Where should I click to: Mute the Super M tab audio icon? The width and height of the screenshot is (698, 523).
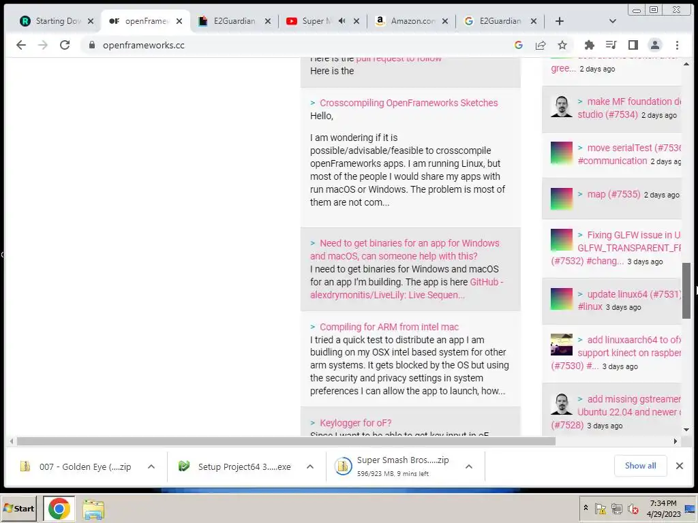point(342,21)
